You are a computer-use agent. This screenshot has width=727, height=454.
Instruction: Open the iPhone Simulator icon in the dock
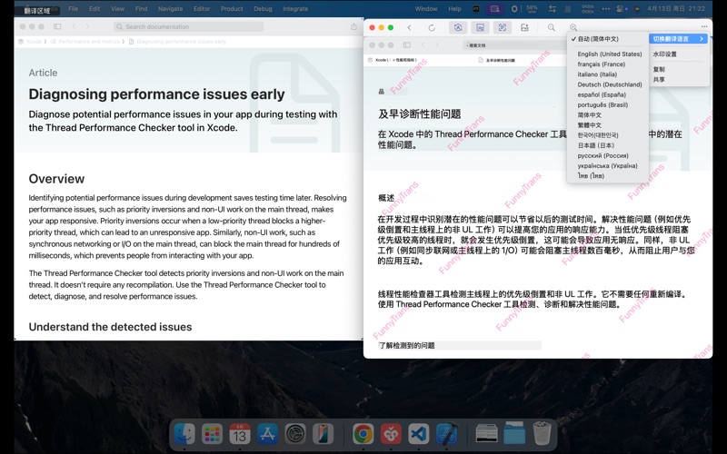[x=323, y=434]
